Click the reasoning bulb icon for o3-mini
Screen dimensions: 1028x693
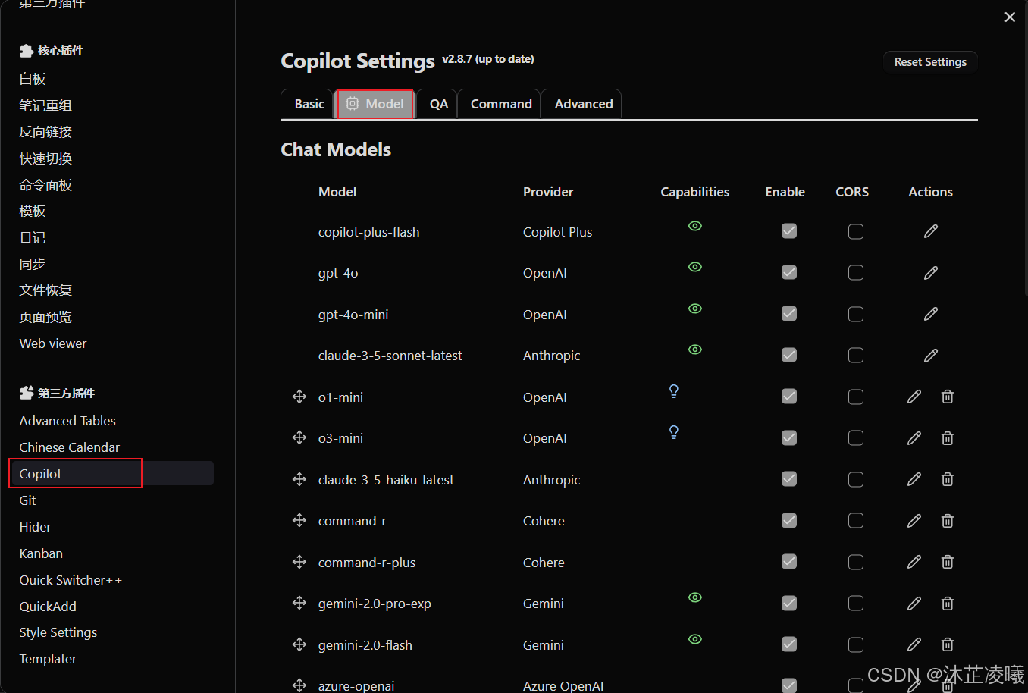pyautogui.click(x=674, y=432)
